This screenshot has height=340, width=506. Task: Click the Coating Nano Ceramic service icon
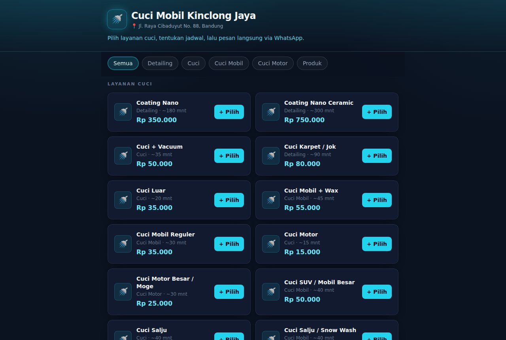pyautogui.click(x=271, y=112)
